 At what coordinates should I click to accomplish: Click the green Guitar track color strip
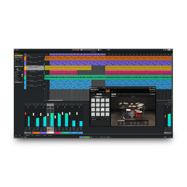click(25, 77)
